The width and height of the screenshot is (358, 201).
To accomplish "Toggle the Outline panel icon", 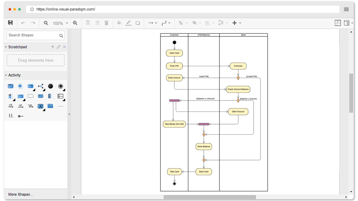I will pos(338,23).
